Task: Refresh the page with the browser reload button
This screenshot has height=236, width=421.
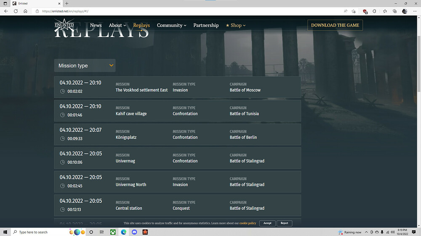Action: click(x=15, y=11)
